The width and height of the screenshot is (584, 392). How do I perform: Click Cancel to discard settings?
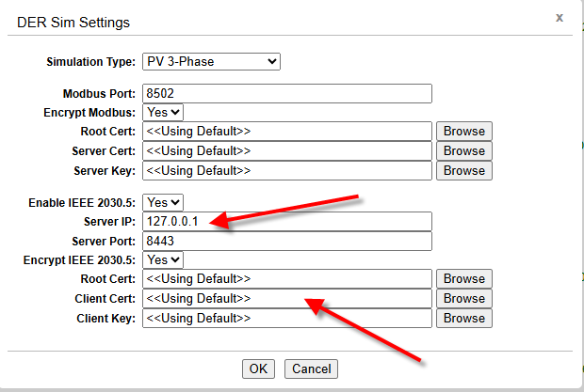click(x=311, y=368)
